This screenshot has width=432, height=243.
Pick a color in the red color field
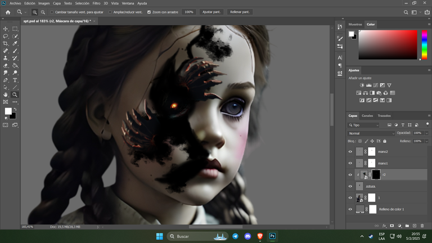388,44
